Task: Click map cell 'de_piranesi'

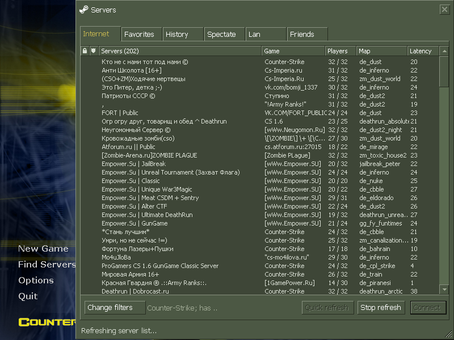Action: tap(375, 283)
